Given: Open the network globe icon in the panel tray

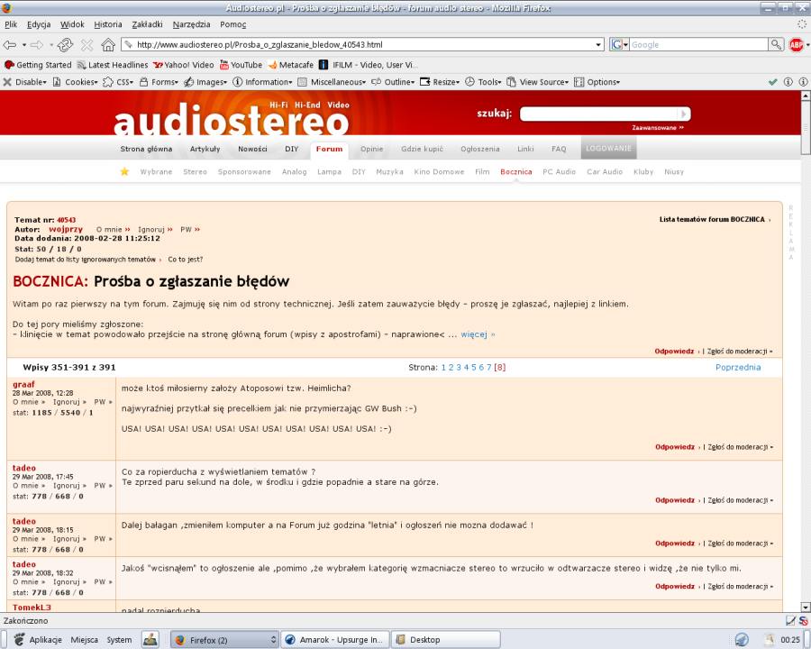Looking at the screenshot, I should coord(742,640).
